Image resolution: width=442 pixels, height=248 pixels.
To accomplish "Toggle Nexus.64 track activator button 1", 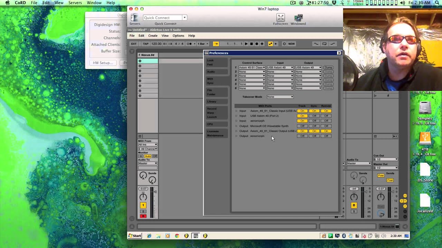I will click(143, 205).
